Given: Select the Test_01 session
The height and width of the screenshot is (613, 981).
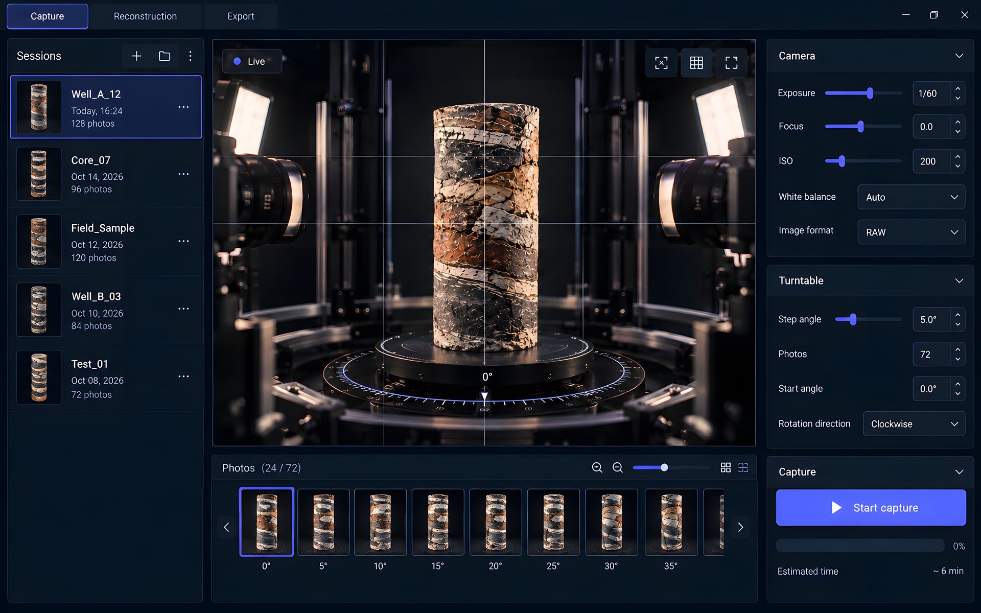Looking at the screenshot, I should click(106, 378).
